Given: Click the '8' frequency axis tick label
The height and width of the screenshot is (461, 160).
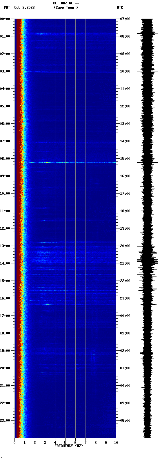Looking at the screenshot, I should pyautogui.click(x=96, y=443).
